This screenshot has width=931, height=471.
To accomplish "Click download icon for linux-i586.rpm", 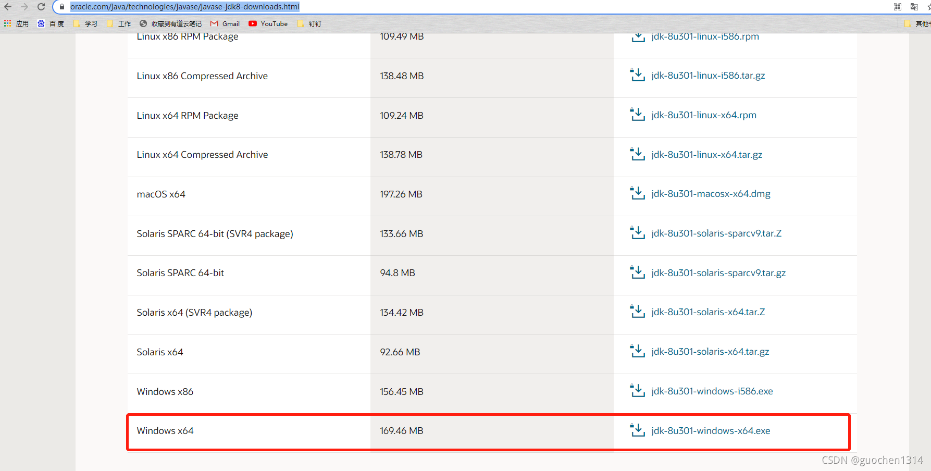I will coord(638,36).
